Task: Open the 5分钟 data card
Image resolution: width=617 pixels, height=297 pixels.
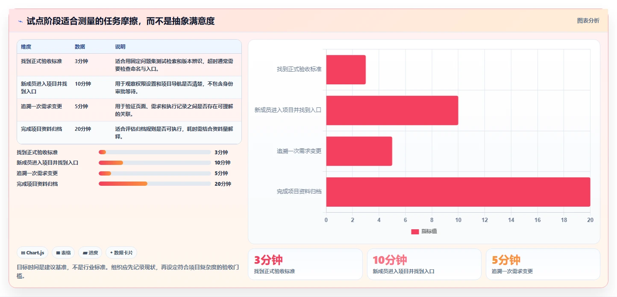Action: click(543, 264)
